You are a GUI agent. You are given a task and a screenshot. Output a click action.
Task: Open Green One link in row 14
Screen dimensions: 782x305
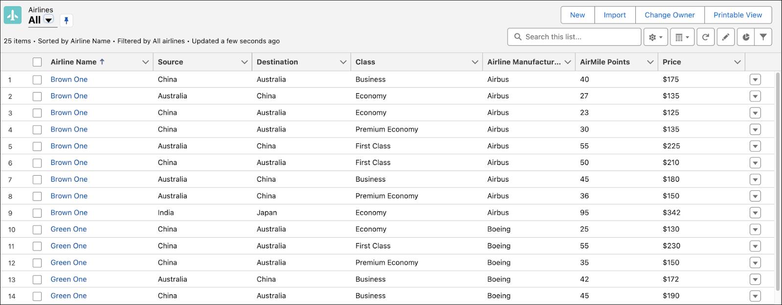(68, 296)
